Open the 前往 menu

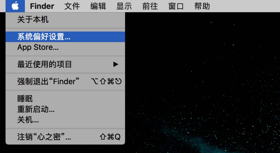pyautogui.click(x=150, y=6)
